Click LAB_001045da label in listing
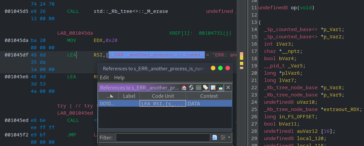This screenshot has height=146, width=364. [75, 33]
